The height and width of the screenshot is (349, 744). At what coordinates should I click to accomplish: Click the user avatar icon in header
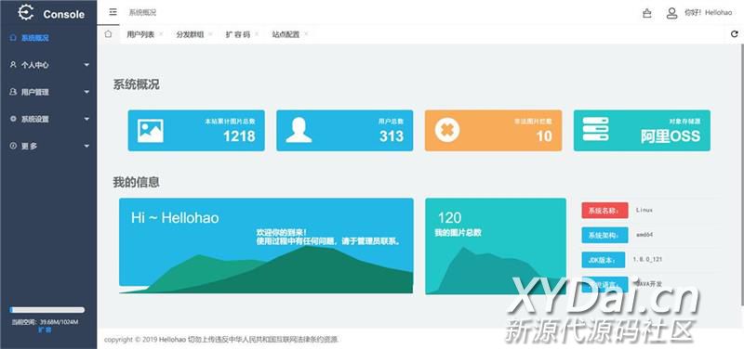coord(671,13)
